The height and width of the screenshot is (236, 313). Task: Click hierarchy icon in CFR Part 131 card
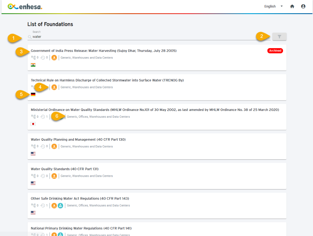[33, 176]
